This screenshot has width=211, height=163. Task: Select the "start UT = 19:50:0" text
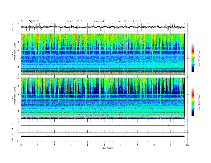coord(129,21)
